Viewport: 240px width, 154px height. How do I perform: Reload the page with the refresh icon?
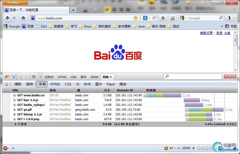(x=154, y=18)
